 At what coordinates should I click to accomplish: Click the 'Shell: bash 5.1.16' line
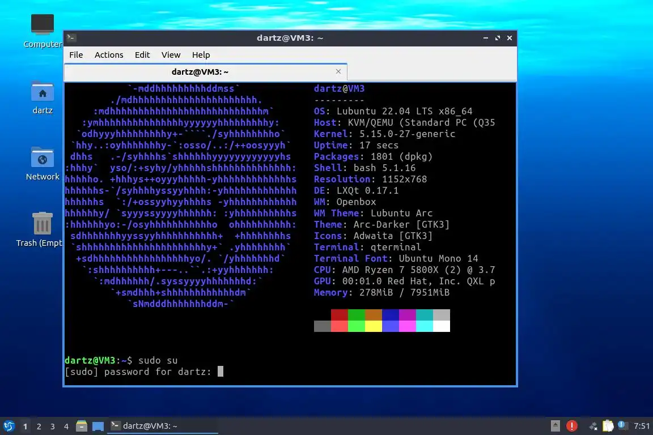click(365, 168)
